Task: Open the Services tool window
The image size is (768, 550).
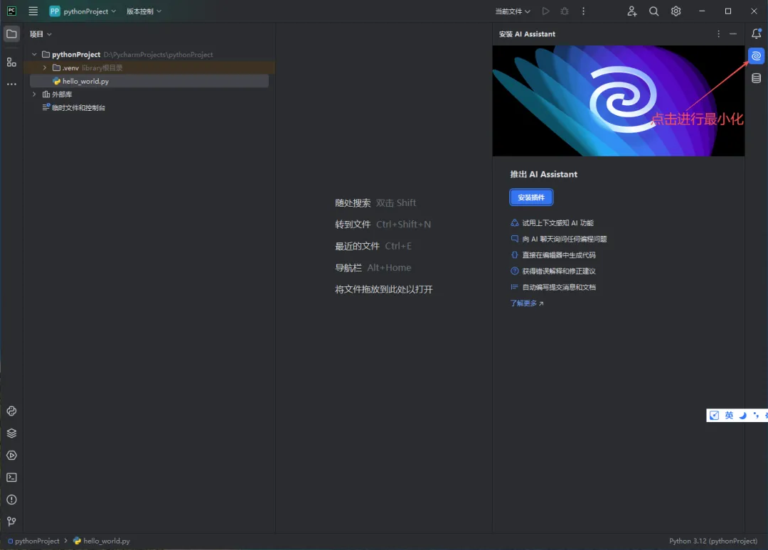Action: (12, 455)
